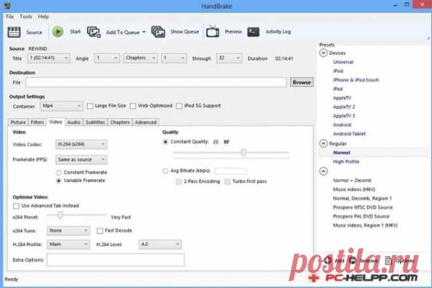Select the AppleTV 2 preset
Viewport: 432px width, 288px height.
coord(344,107)
